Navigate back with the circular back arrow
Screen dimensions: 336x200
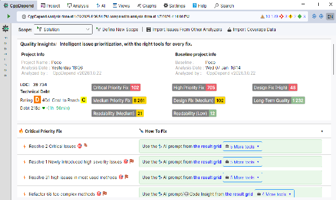(314, 16)
